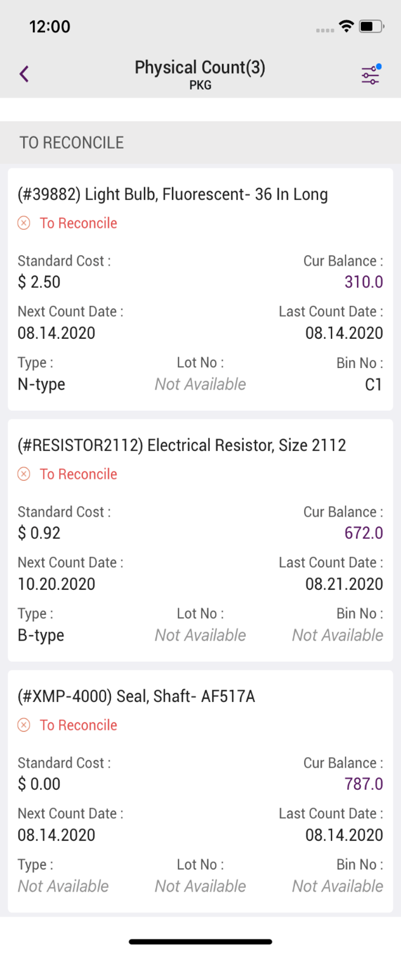Tap the cellular signal dots

coord(325,30)
